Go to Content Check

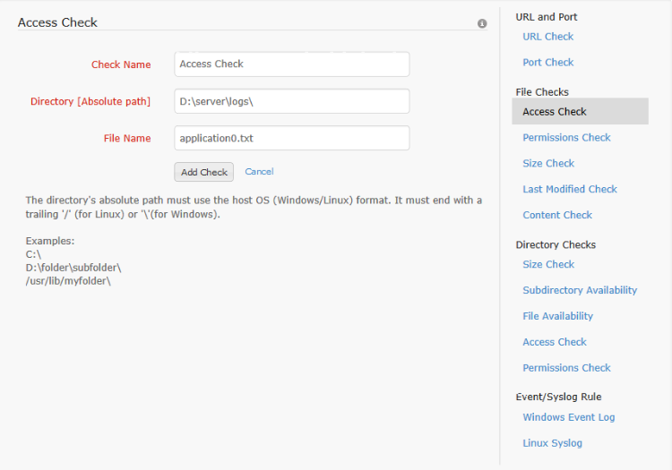point(557,216)
